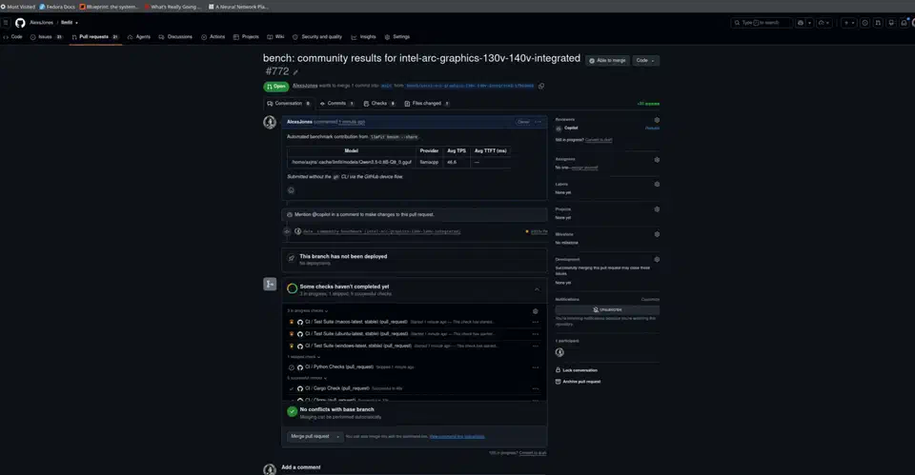The height and width of the screenshot is (475, 915).
Task: Open options for Cargo Check row
Action: point(535,388)
